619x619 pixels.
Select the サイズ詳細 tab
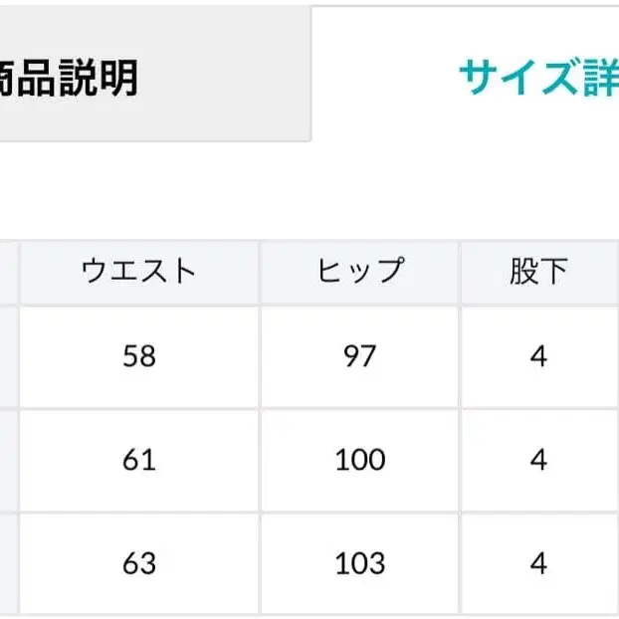pos(537,78)
